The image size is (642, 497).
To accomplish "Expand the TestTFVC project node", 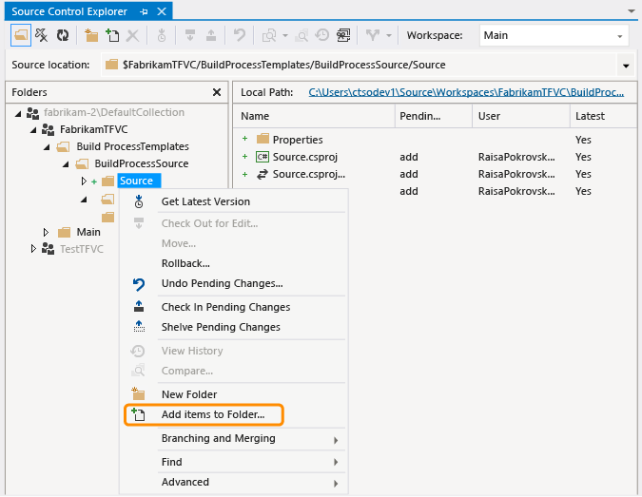I will [33, 249].
